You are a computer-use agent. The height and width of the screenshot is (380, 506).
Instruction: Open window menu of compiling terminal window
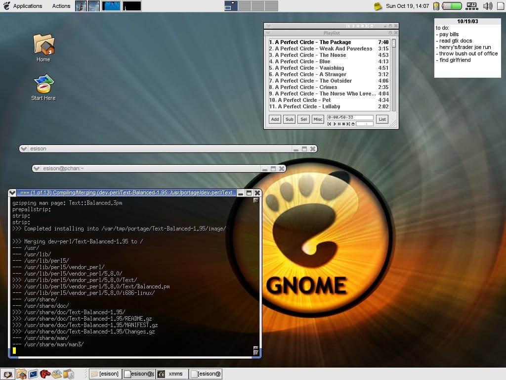pos(12,193)
